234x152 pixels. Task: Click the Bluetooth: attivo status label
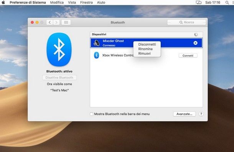59,71
